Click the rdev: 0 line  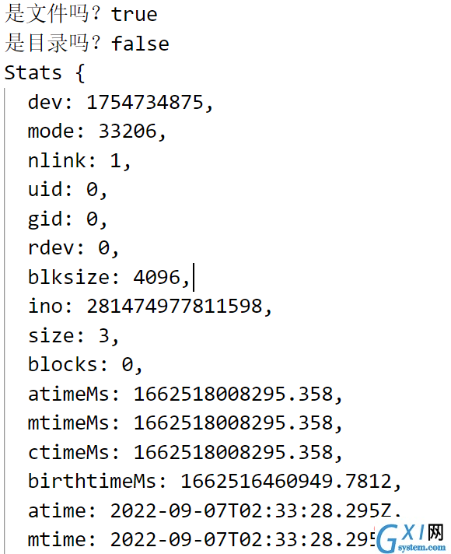click(x=73, y=248)
